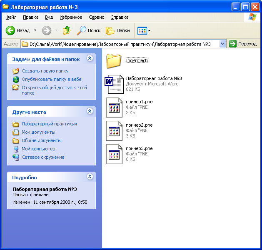Click the Views mode icon

[x=142, y=30]
